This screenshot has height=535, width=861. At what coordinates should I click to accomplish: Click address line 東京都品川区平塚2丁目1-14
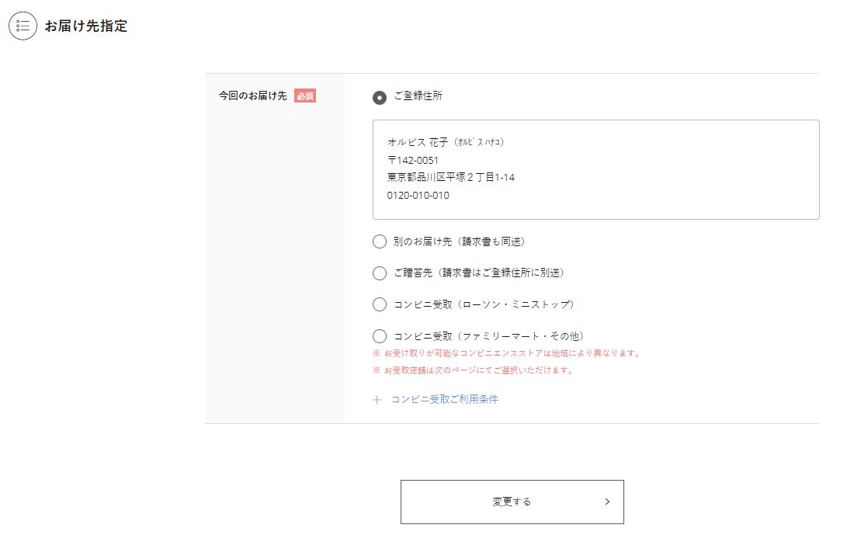[x=450, y=178]
